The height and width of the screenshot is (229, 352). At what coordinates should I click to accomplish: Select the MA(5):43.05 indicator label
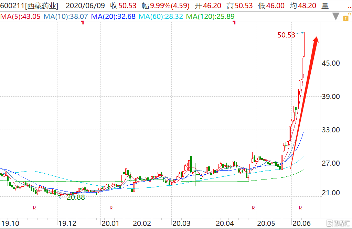point(20,17)
